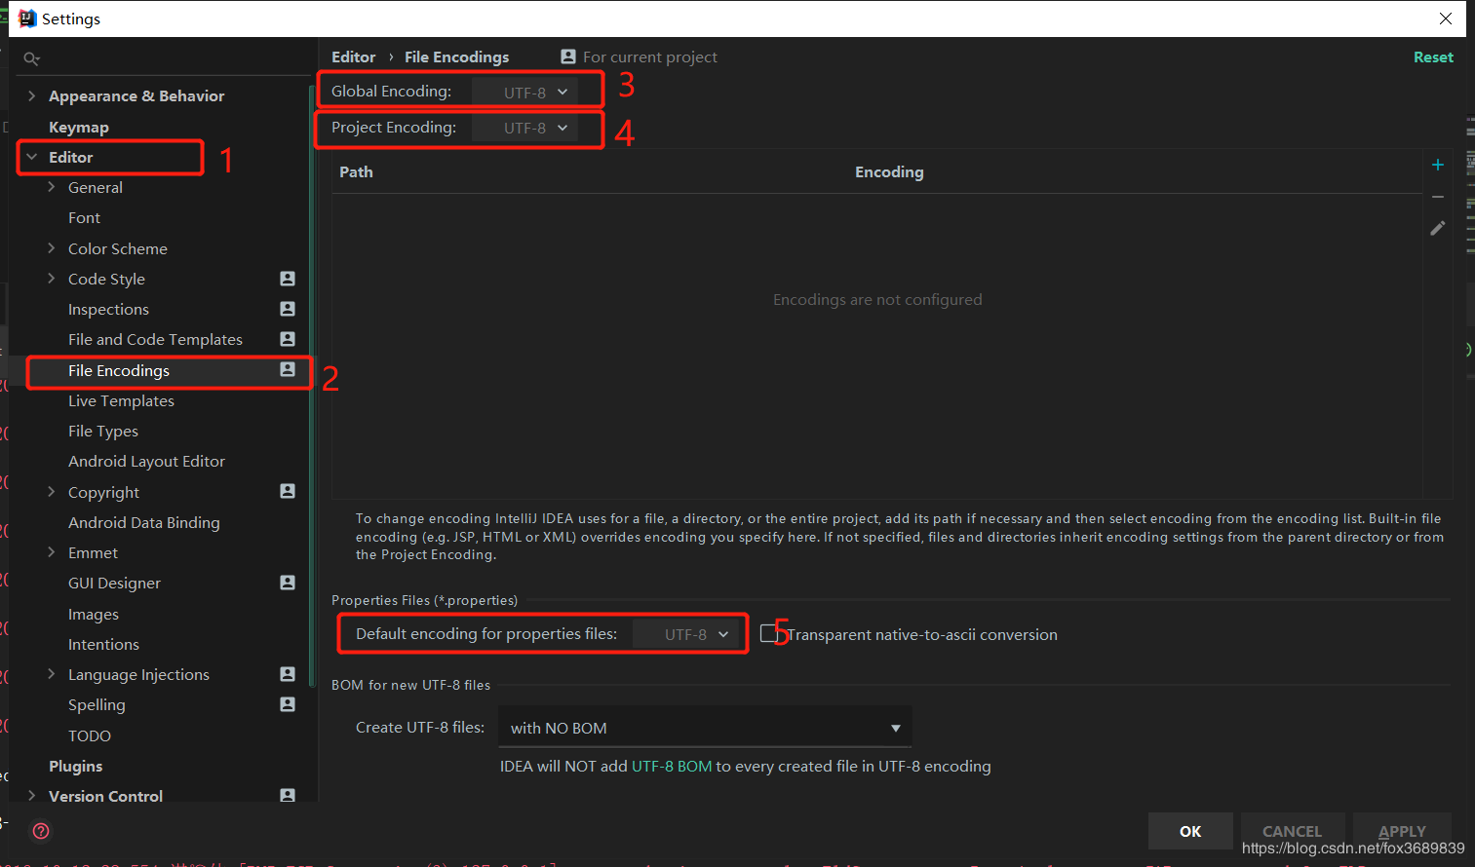Click project icon beside Code Style

pyautogui.click(x=288, y=279)
